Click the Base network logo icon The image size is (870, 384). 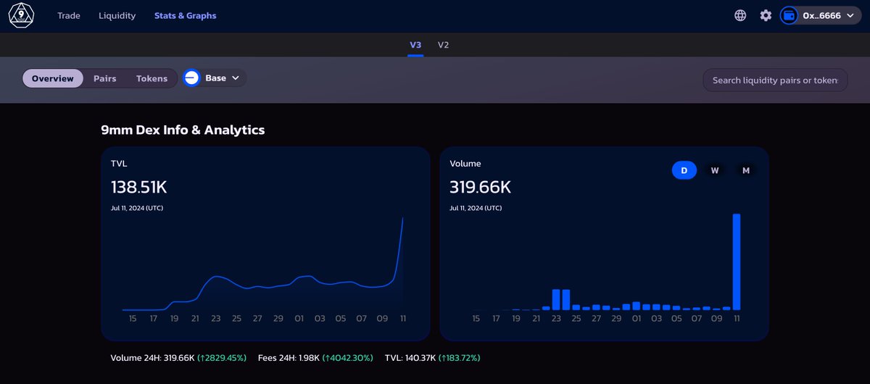click(x=191, y=78)
